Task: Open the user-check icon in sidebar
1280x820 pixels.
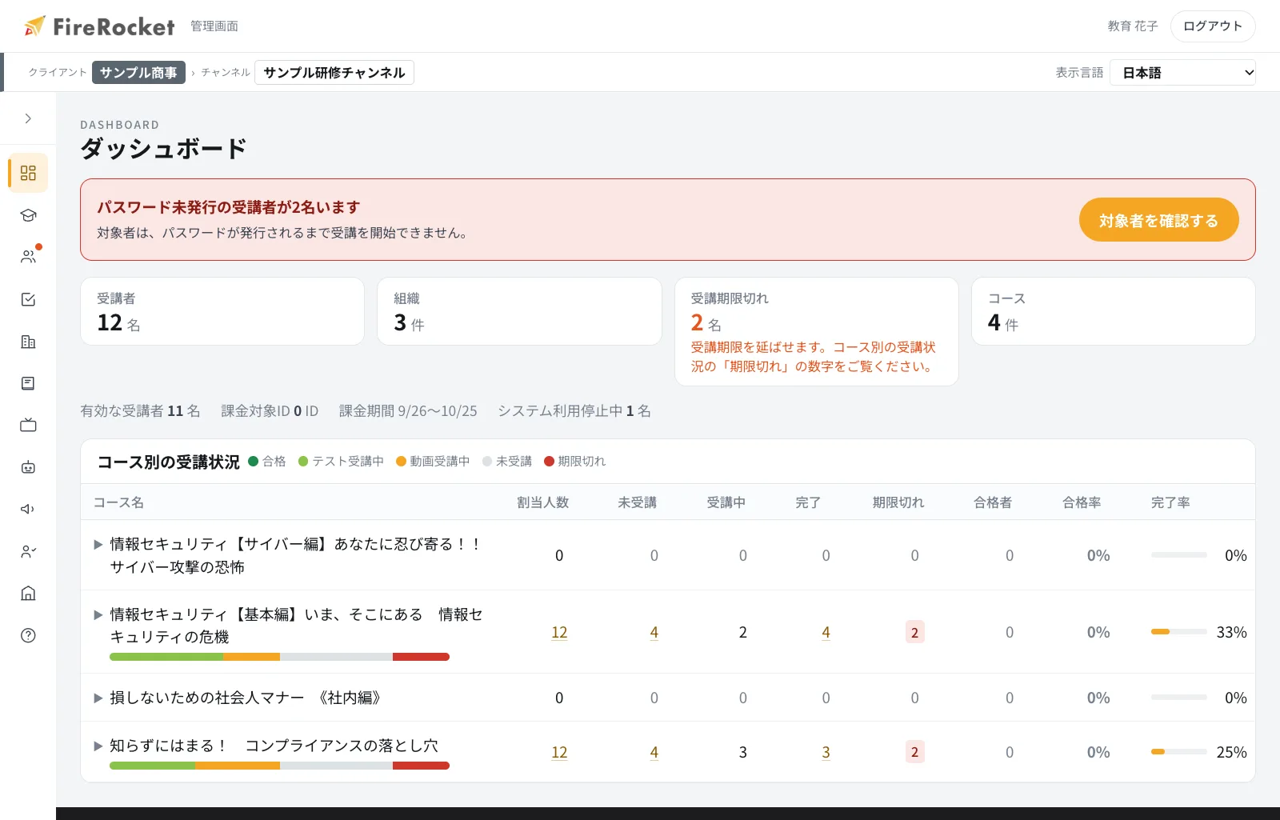Action: [x=28, y=551]
